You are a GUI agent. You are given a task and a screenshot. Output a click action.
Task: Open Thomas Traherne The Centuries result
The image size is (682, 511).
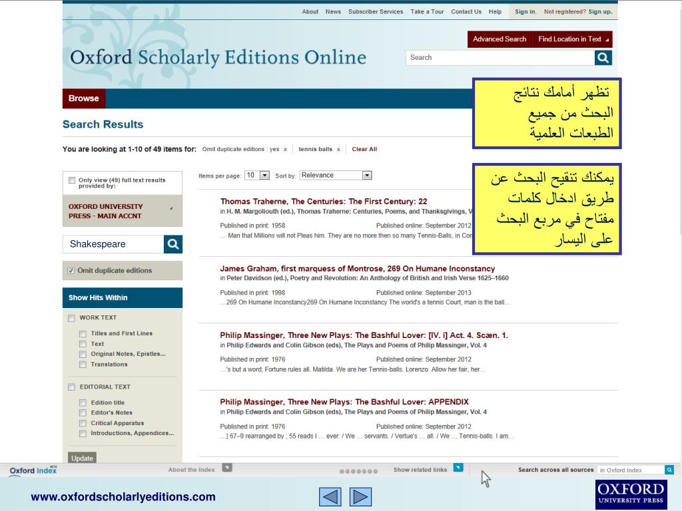pyautogui.click(x=324, y=202)
